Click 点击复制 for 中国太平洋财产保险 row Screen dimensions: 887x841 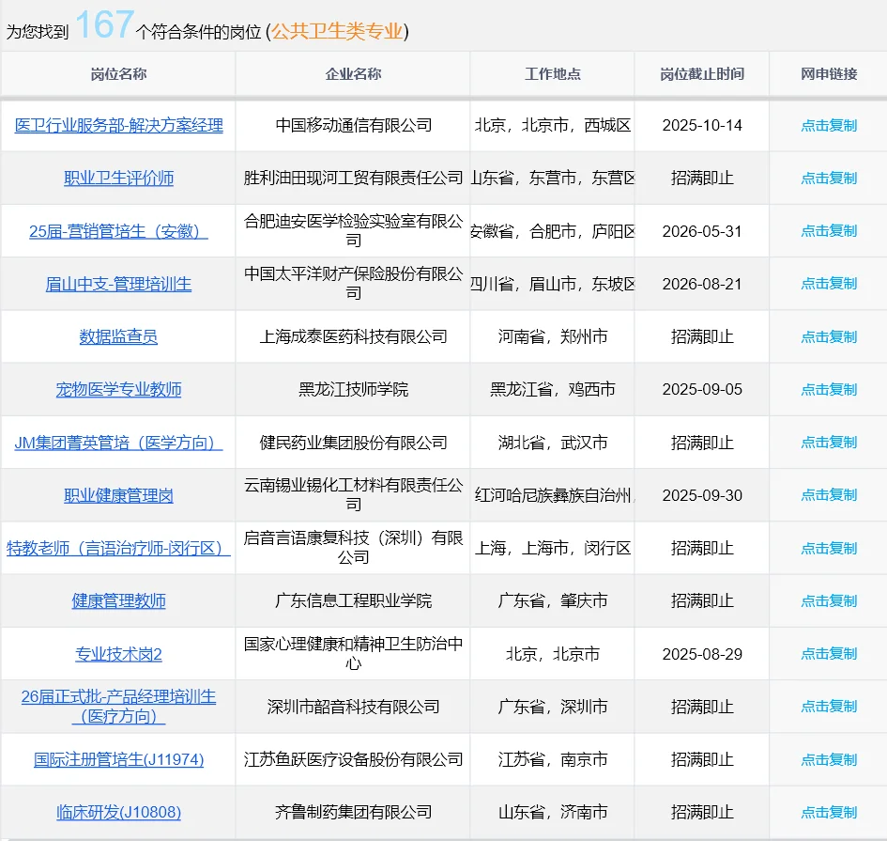pos(830,283)
